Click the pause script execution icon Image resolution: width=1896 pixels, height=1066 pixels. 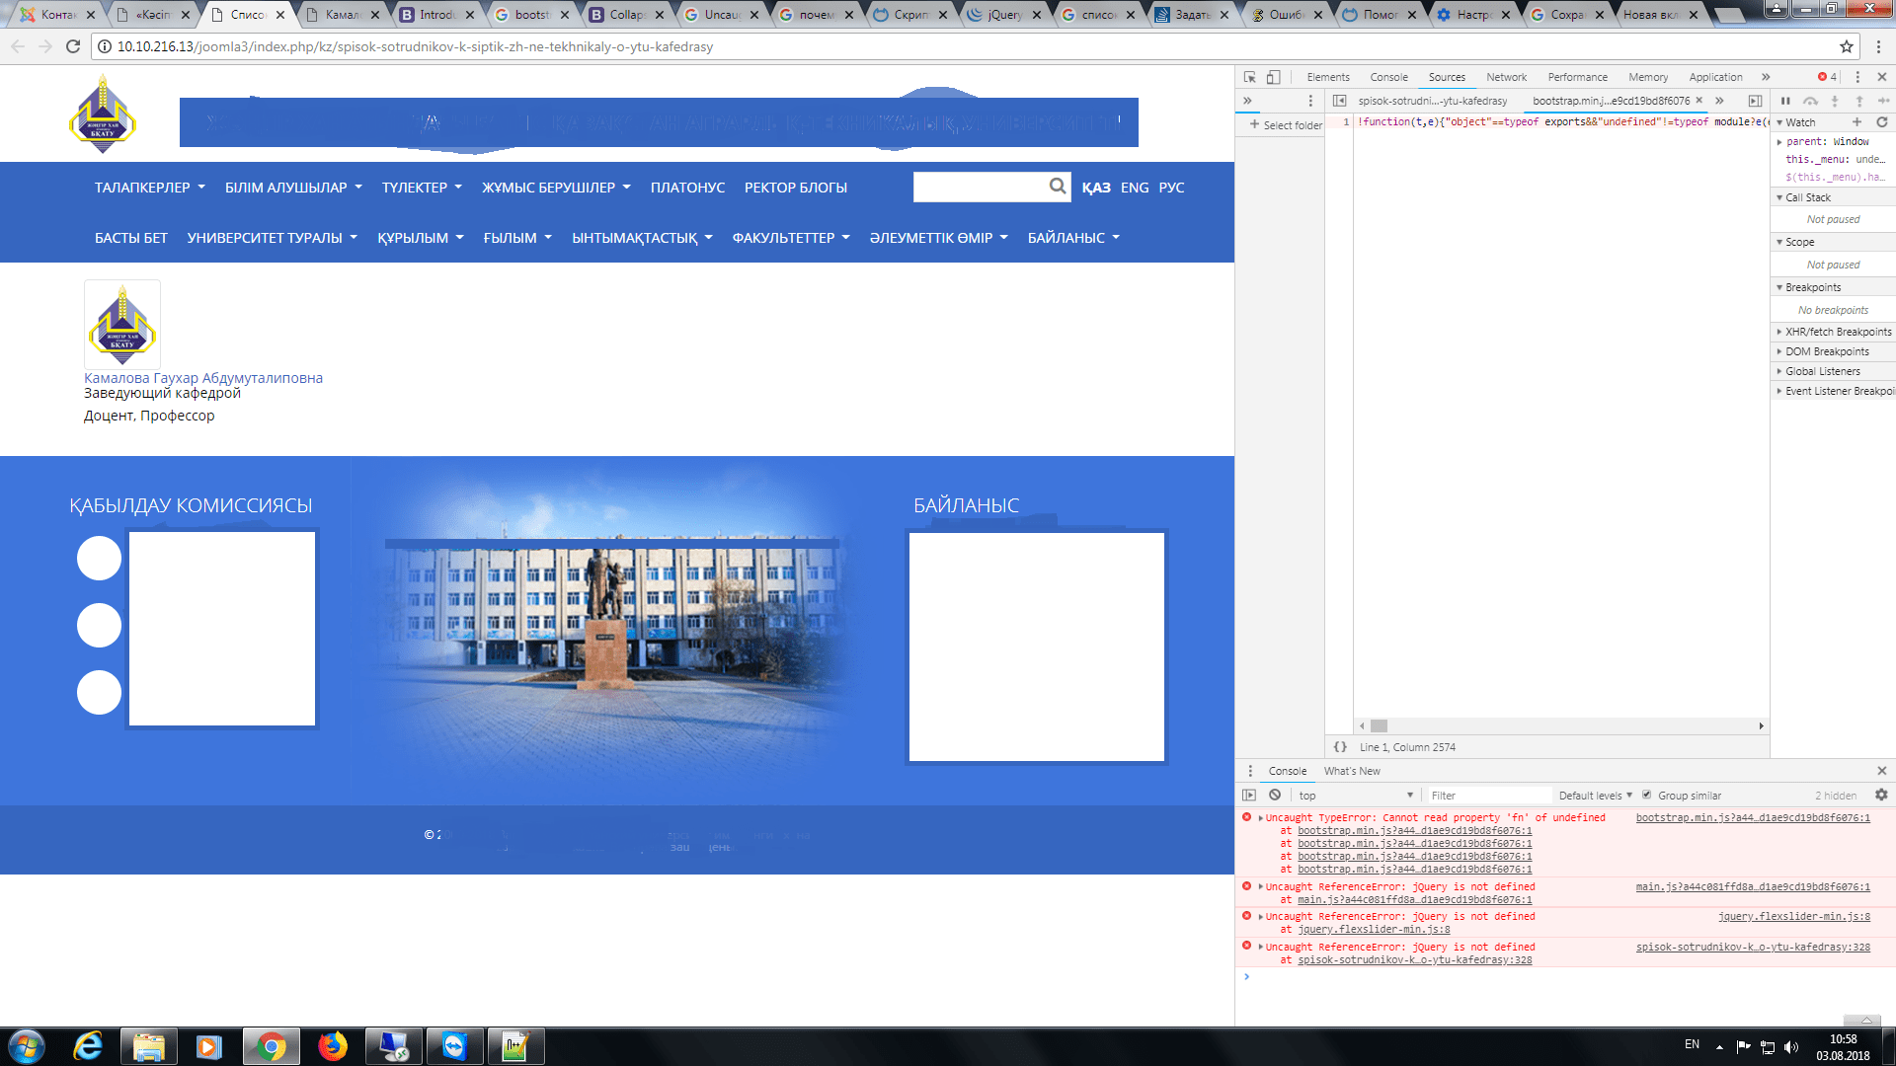1785,101
